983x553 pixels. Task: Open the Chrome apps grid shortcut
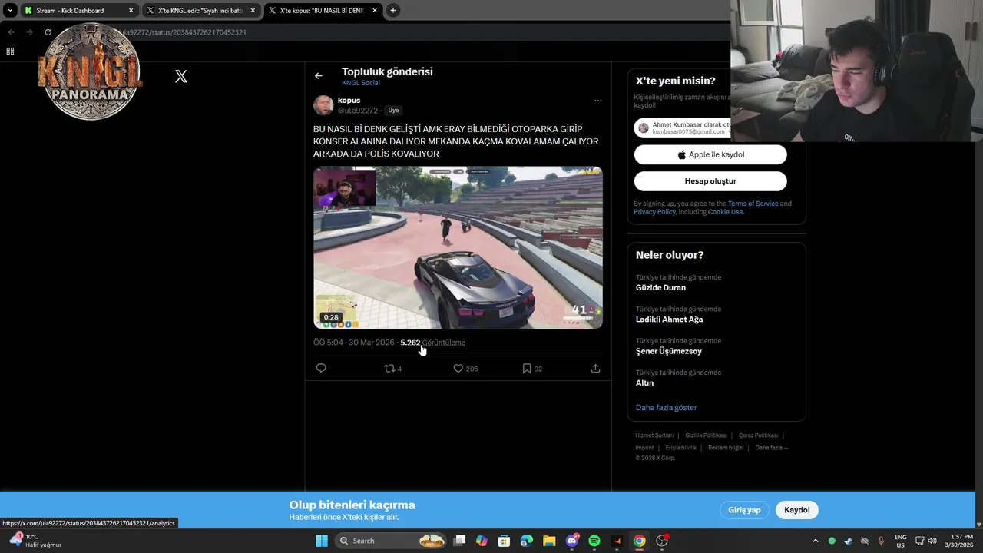click(x=10, y=51)
